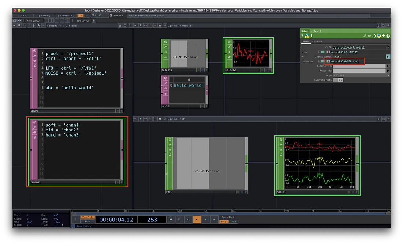Toggle the Realtime checkbox
The width and height of the screenshot is (403, 244).
[x=111, y=16]
